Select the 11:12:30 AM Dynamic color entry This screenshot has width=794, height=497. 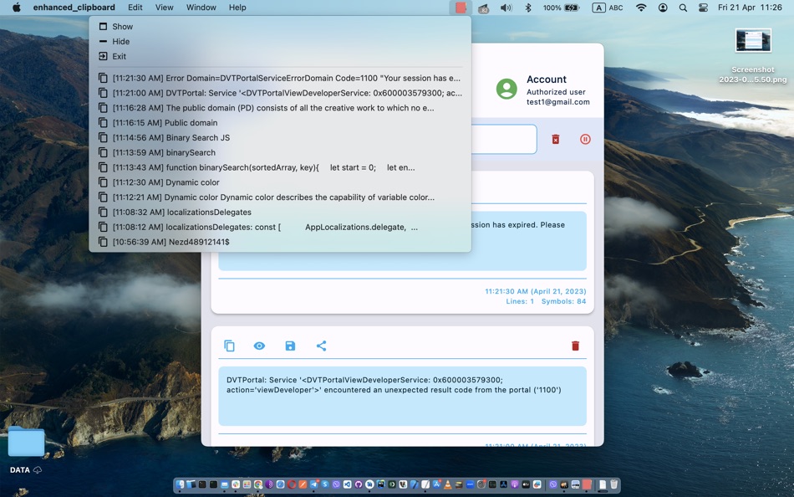tap(280, 182)
